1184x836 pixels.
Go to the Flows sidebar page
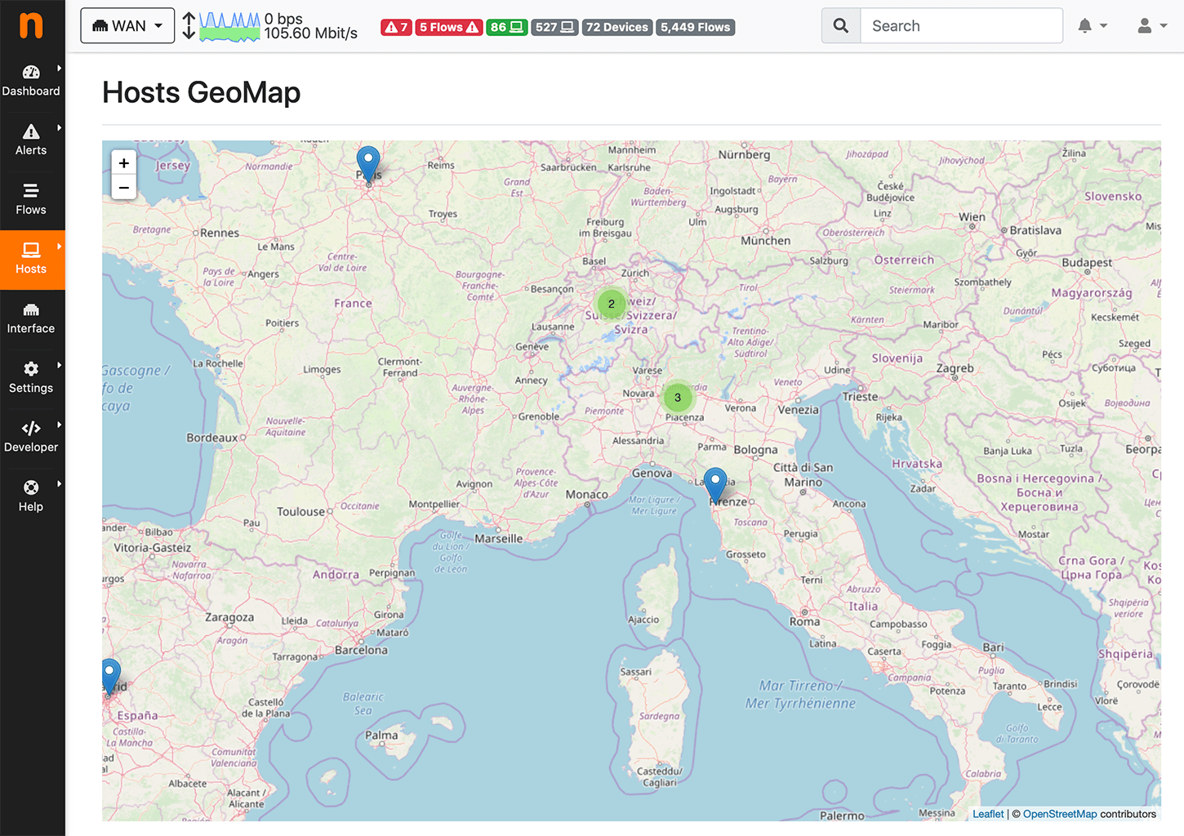click(x=31, y=200)
